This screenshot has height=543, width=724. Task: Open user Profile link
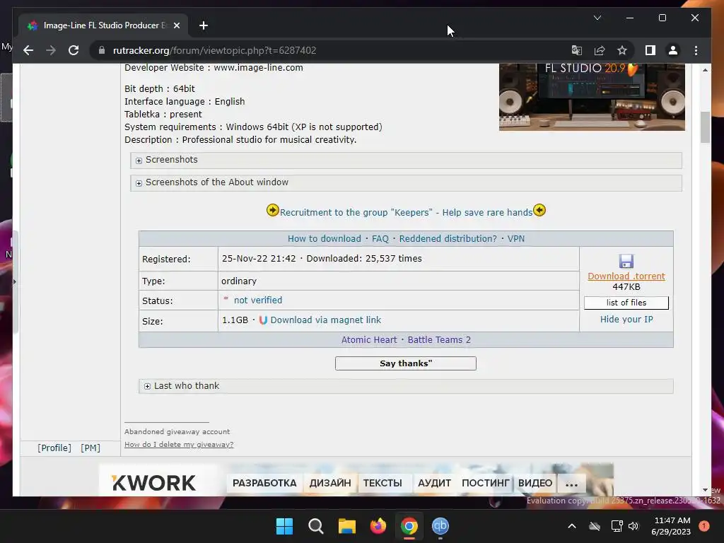pyautogui.click(x=54, y=448)
